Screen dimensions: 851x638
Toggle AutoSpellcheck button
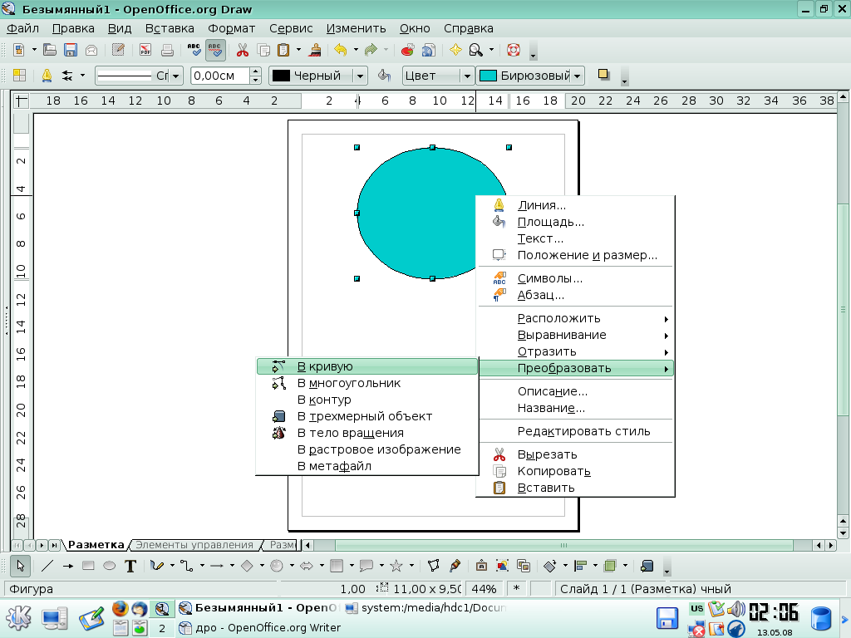point(215,50)
